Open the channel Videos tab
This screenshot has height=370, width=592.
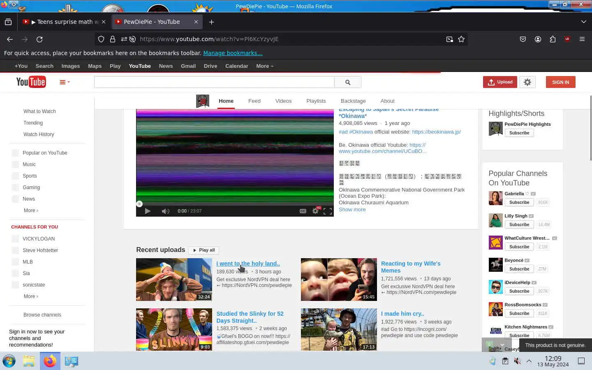pyautogui.click(x=283, y=101)
